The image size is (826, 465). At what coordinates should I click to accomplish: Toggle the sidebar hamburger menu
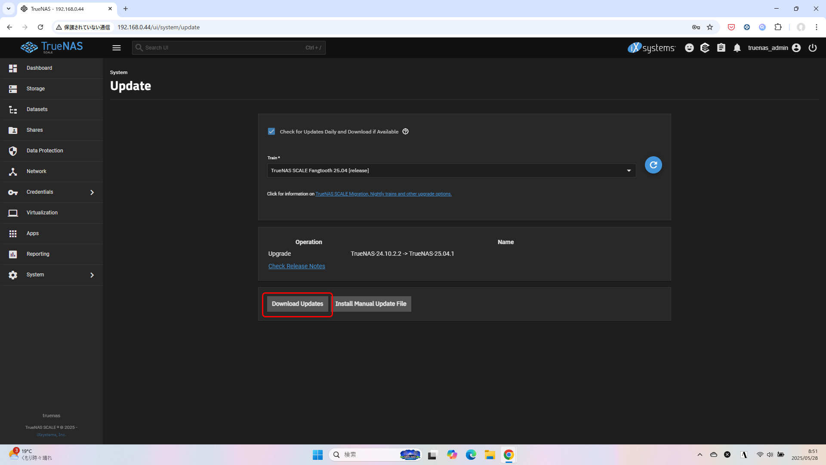117,48
